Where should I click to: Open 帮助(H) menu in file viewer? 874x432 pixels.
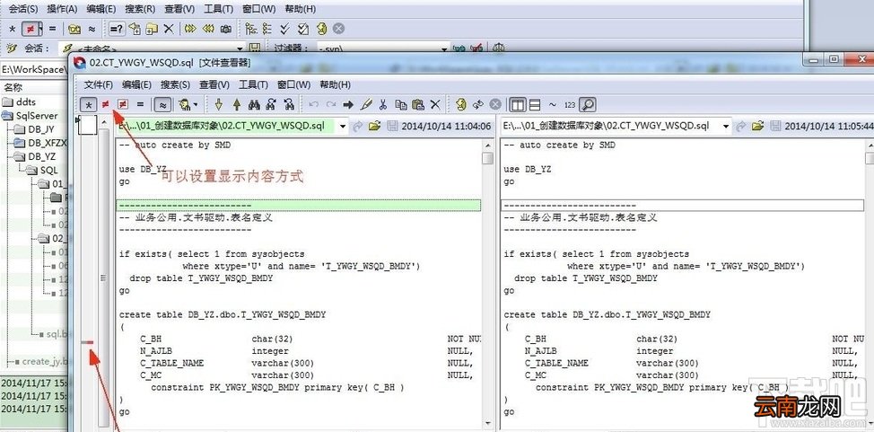click(x=335, y=84)
